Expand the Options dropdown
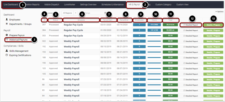This screenshot has width=225, height=102. coord(219,12)
